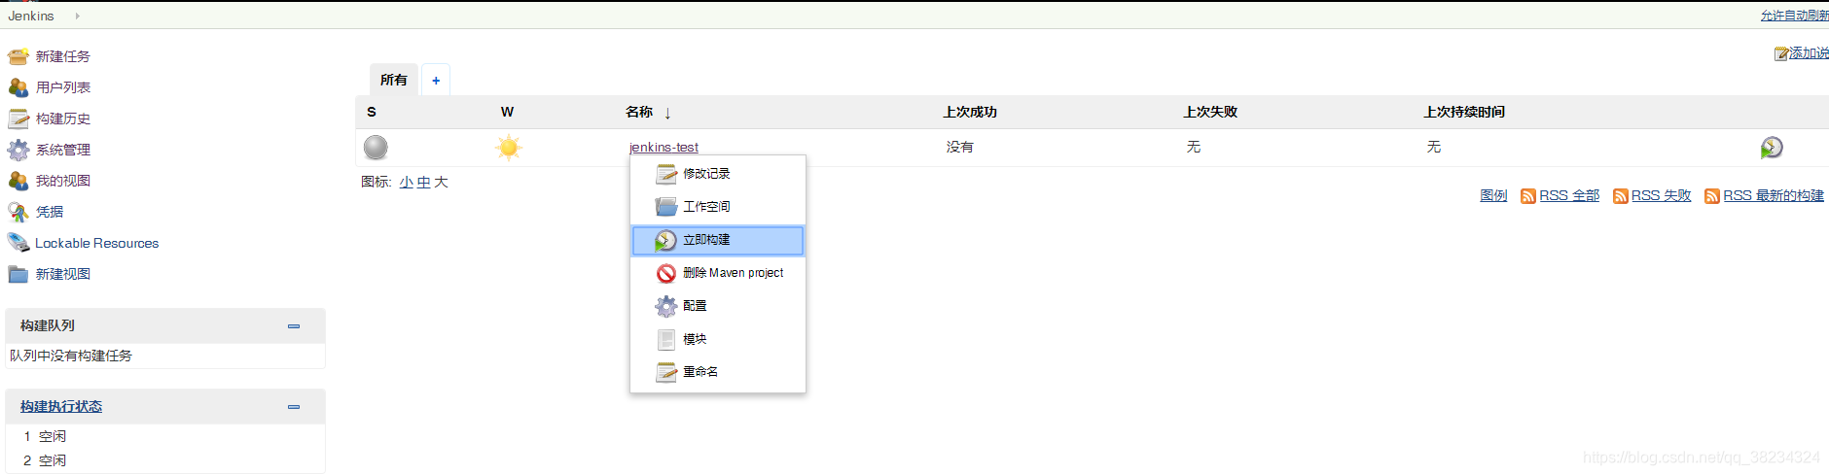The width and height of the screenshot is (1829, 475).
Task: Click 工作空间 folder icon in context menu
Action: point(666,207)
